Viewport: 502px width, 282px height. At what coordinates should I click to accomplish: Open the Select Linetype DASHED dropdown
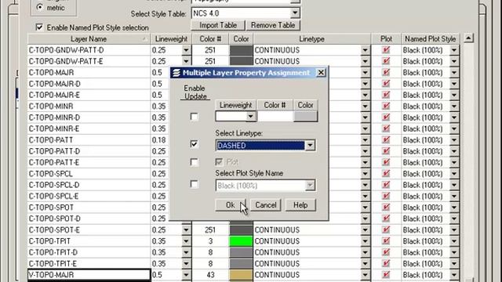click(x=310, y=146)
